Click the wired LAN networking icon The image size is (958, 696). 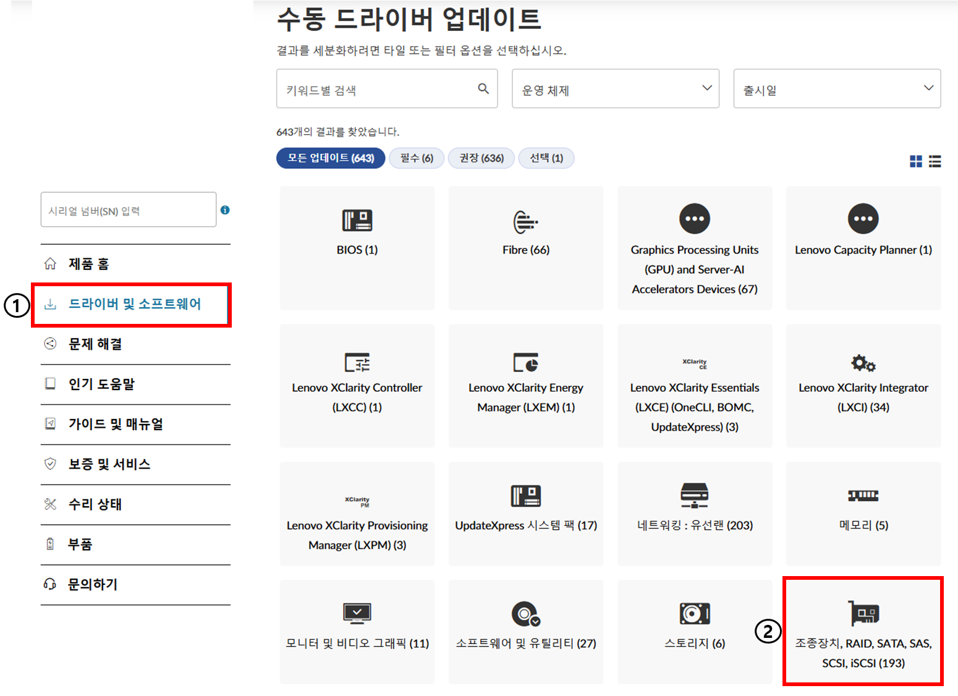coord(695,495)
